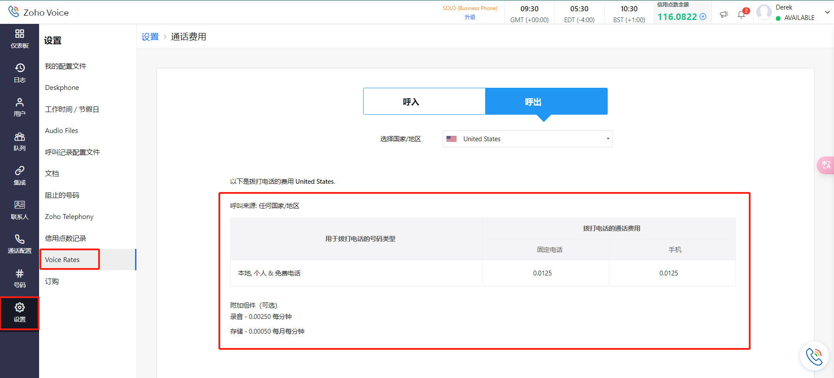Screen dimensions: 834x378
Task: Open Call Configuration (通话配置) phone icon
Action: (x=20, y=244)
